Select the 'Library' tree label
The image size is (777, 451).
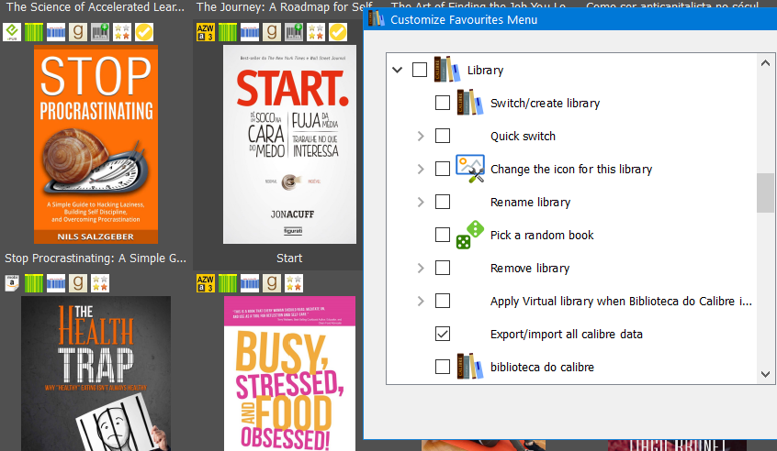(x=485, y=71)
